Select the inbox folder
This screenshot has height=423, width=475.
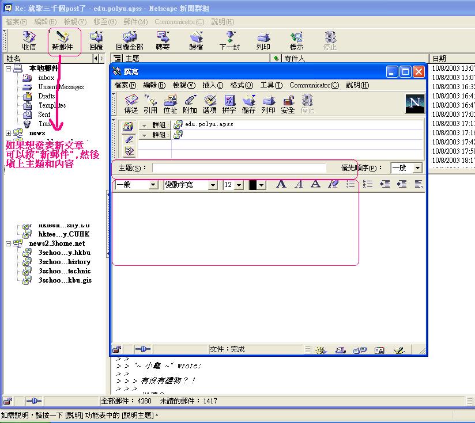46,78
